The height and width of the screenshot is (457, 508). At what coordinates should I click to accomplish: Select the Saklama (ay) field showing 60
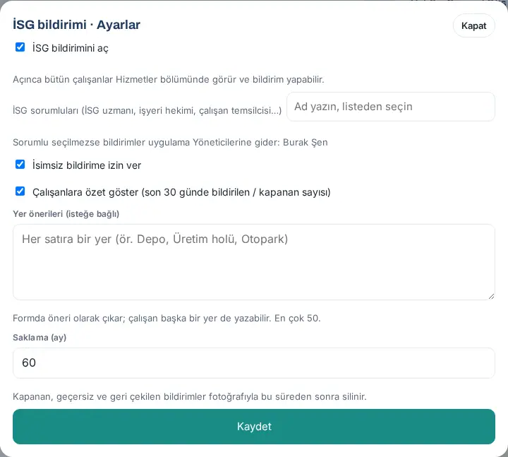tap(254, 363)
